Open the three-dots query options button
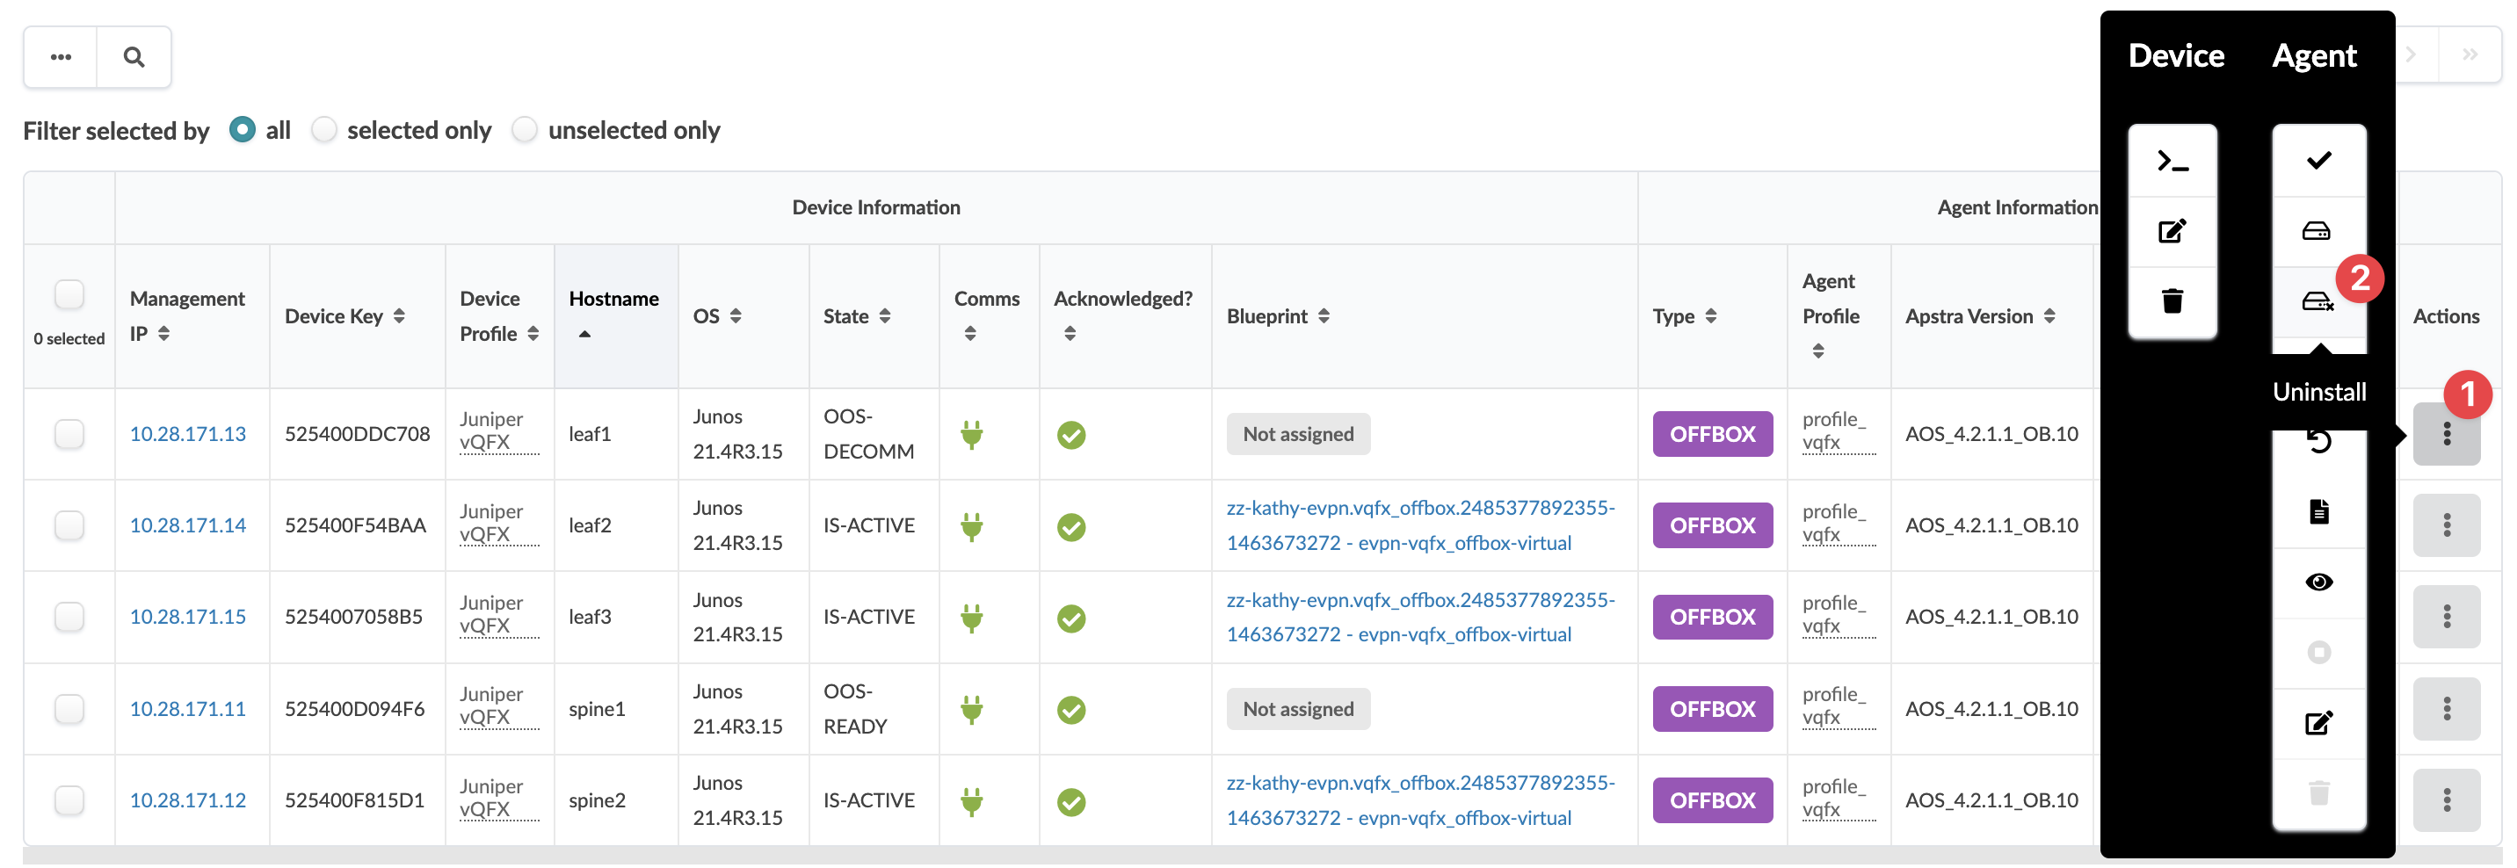The height and width of the screenshot is (868, 2517). (x=61, y=58)
